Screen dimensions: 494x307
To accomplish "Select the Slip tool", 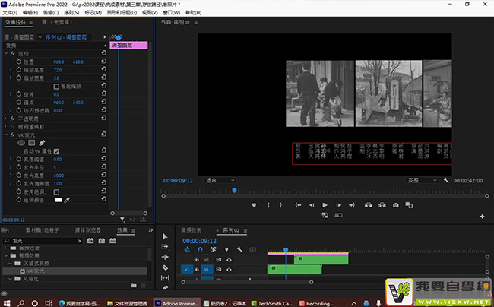I will (x=165, y=278).
